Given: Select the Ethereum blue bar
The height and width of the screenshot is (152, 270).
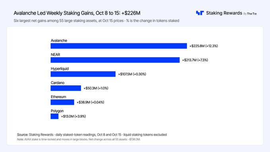Looking at the screenshot, I should pyautogui.click(x=62, y=102).
